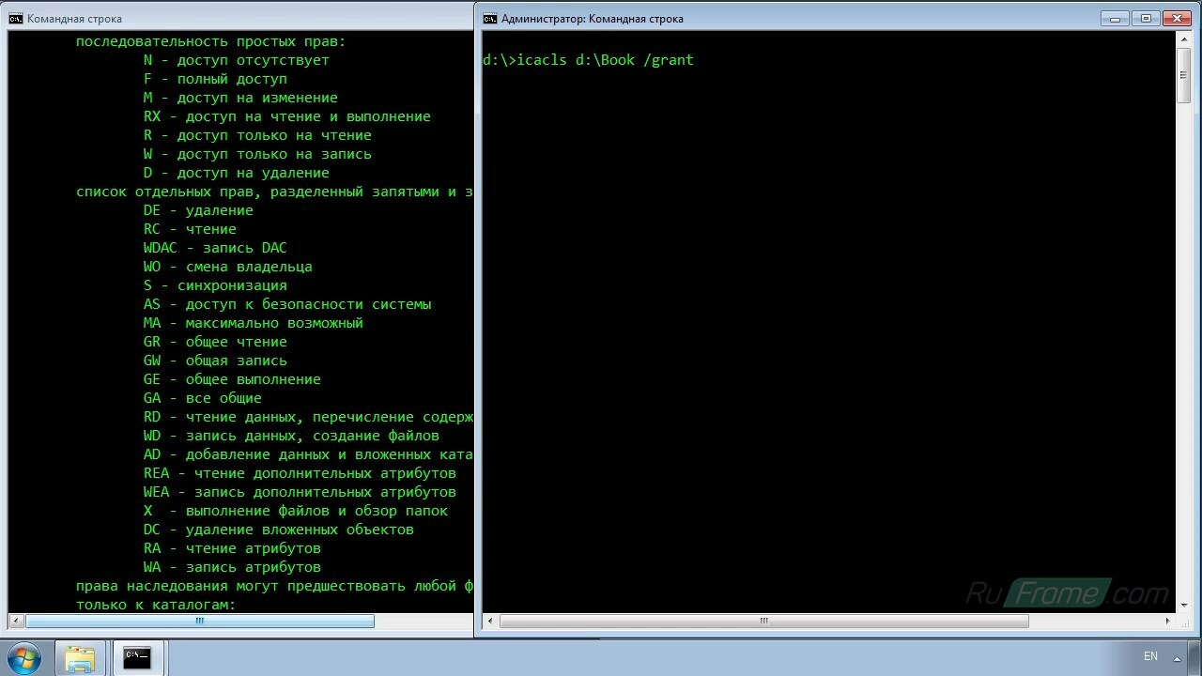Open Windows Explorer from the taskbar
The image size is (1202, 676).
click(x=81, y=658)
